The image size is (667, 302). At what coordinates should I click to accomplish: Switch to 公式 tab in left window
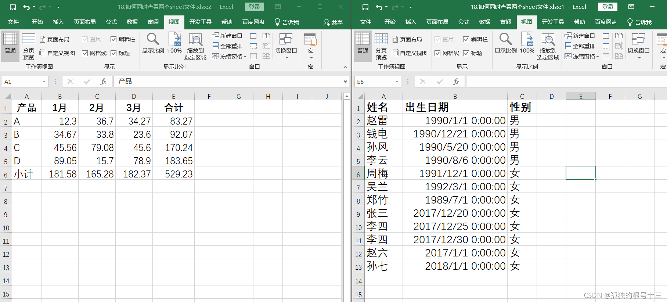click(x=111, y=22)
